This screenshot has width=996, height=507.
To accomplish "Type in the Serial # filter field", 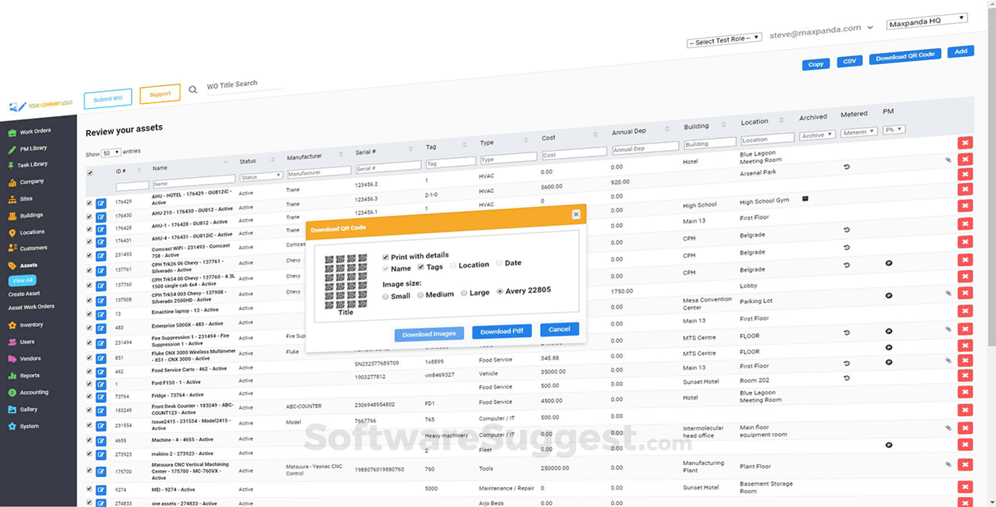I will point(388,168).
